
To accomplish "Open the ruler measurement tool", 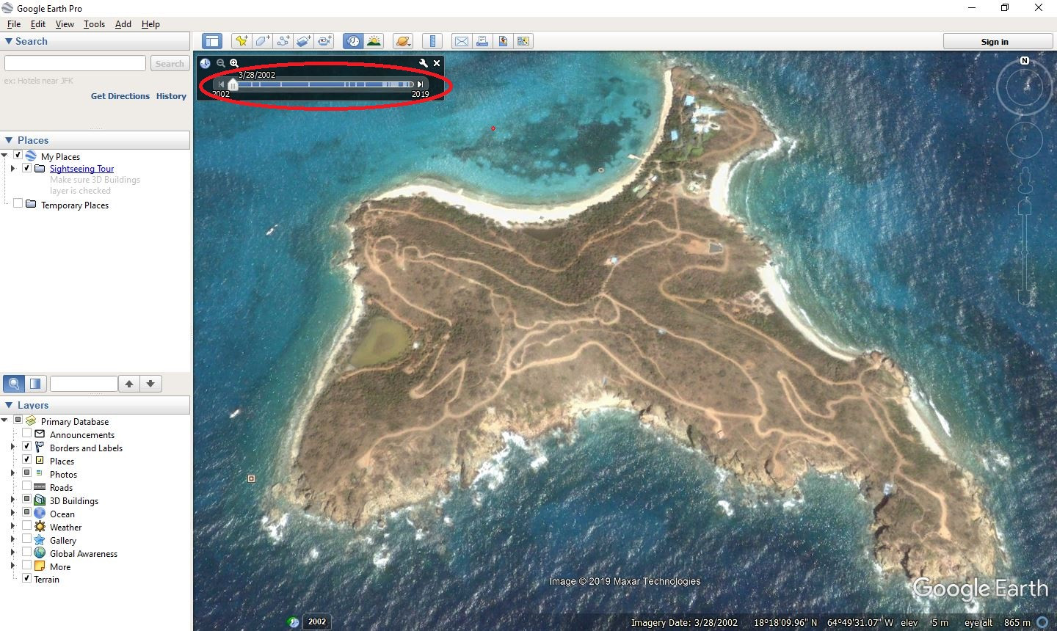I will tap(432, 42).
